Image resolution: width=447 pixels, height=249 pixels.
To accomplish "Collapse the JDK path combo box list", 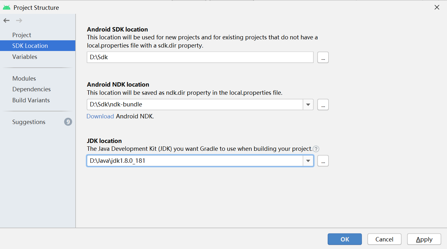I will [308, 161].
